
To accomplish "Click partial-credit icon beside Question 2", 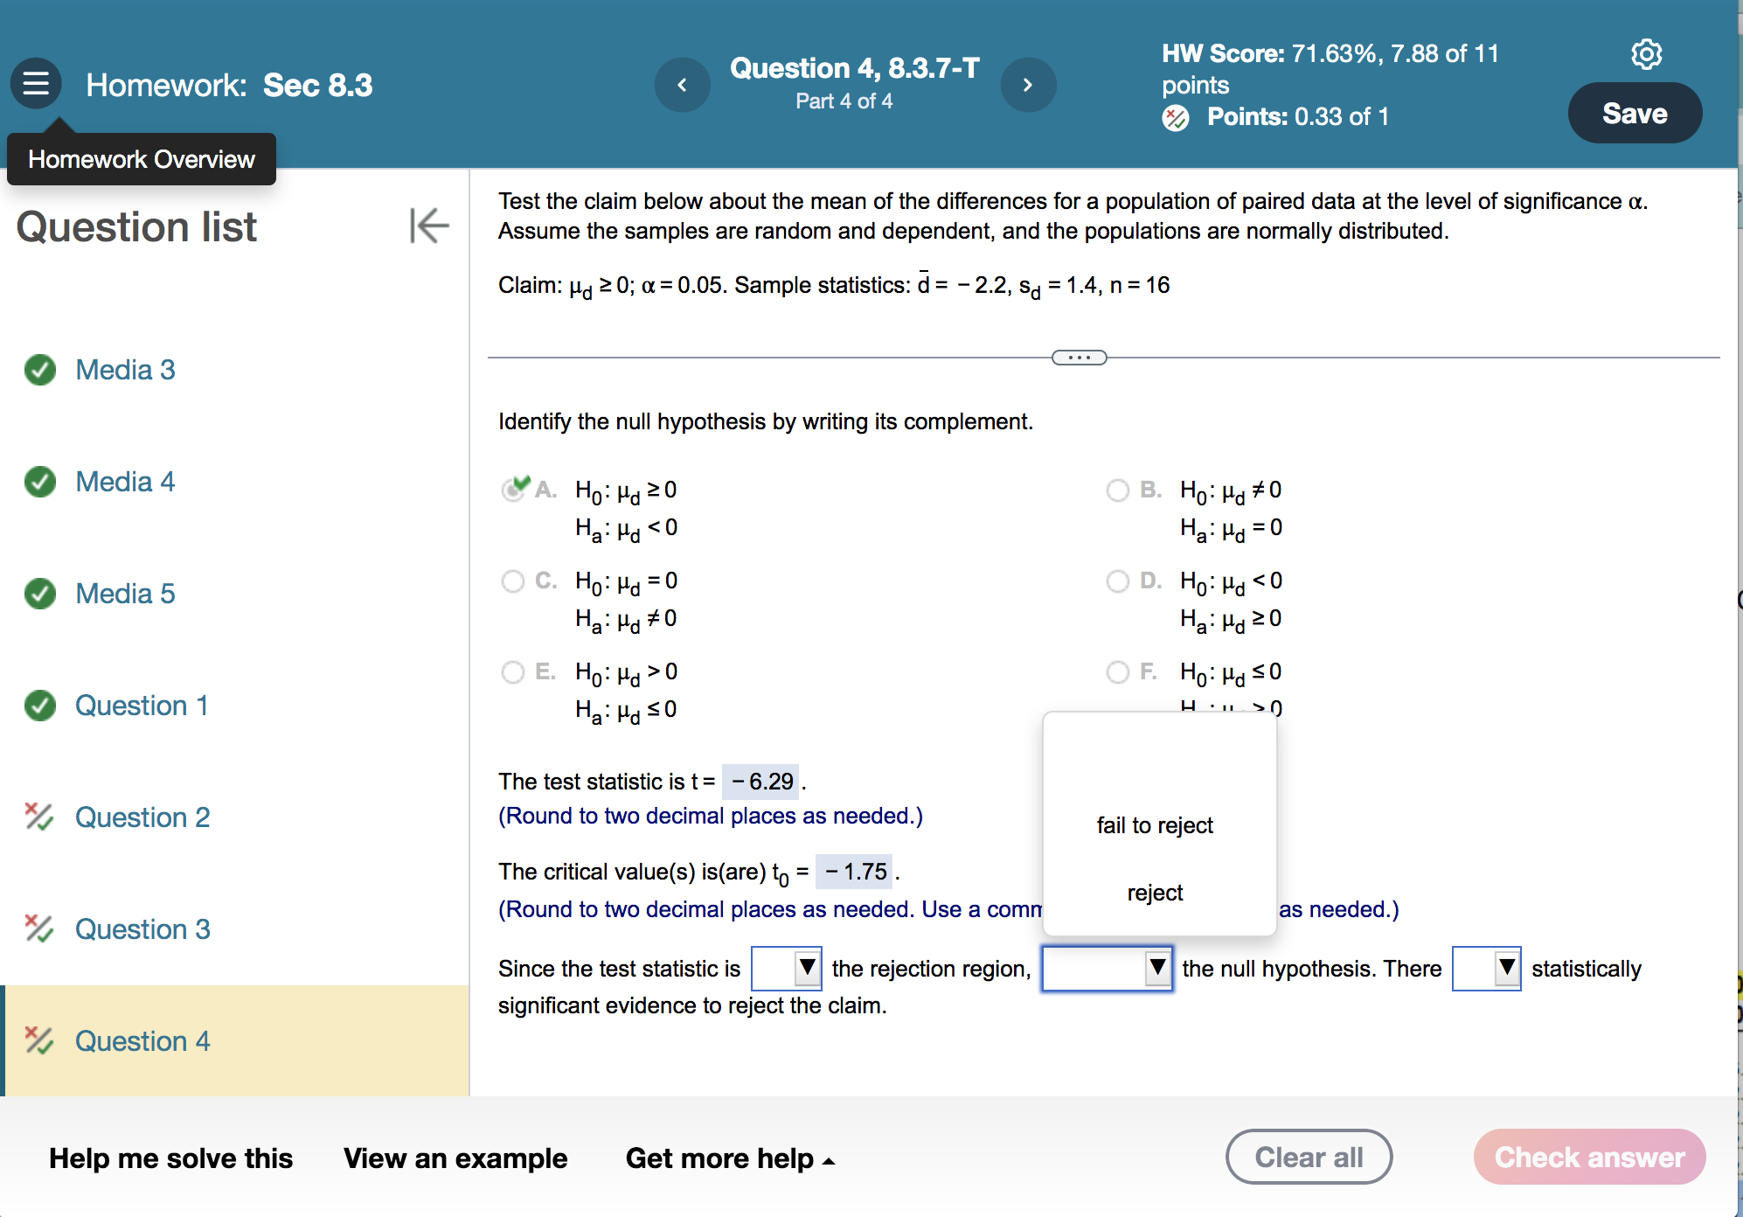I will (x=39, y=817).
